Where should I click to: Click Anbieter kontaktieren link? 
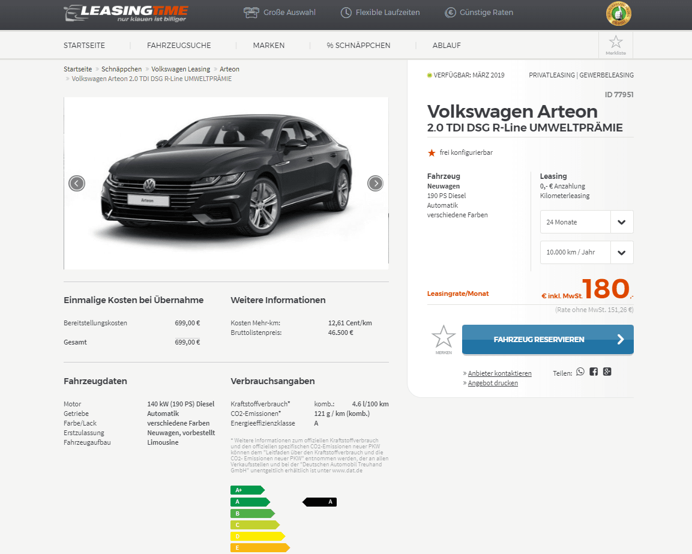(x=499, y=373)
